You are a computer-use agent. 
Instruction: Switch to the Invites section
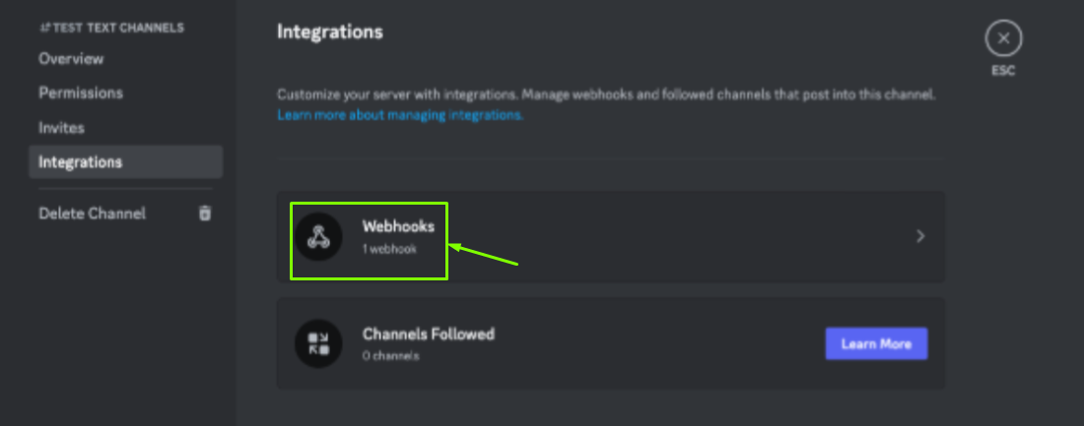(61, 128)
